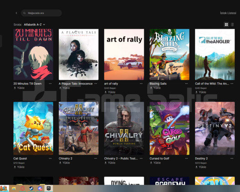The width and height of the screenshot is (240, 192).
Task: Click the Cursed to Golf title text
Action: [160, 159]
